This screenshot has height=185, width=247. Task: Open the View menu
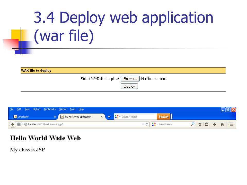pyautogui.click(x=27, y=109)
